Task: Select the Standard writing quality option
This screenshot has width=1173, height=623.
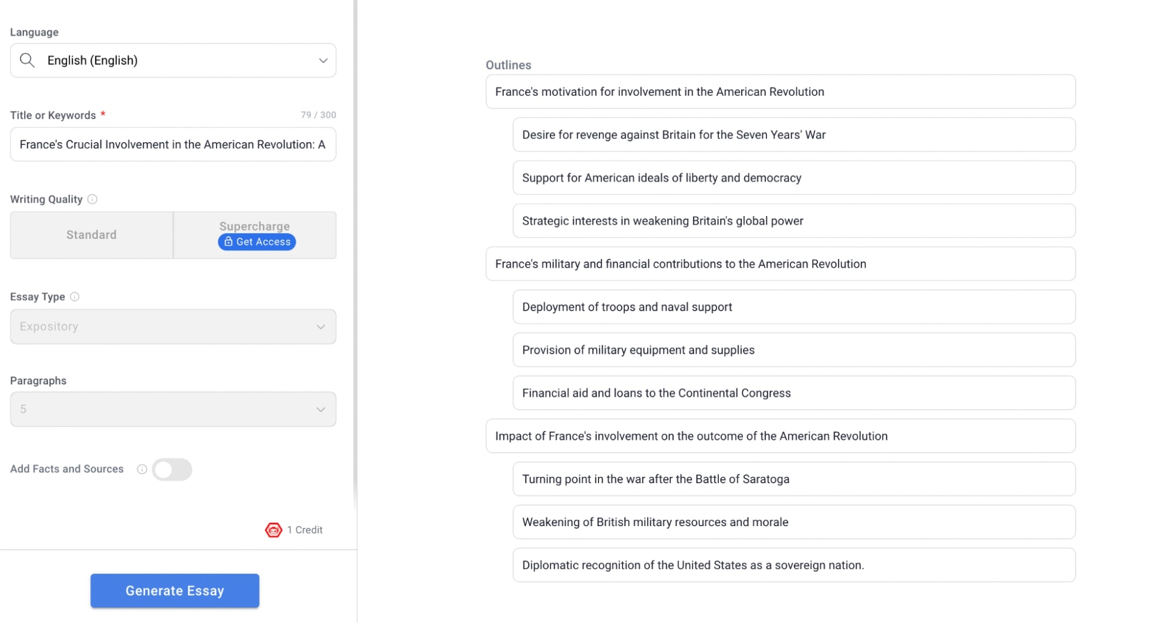Action: (x=92, y=235)
